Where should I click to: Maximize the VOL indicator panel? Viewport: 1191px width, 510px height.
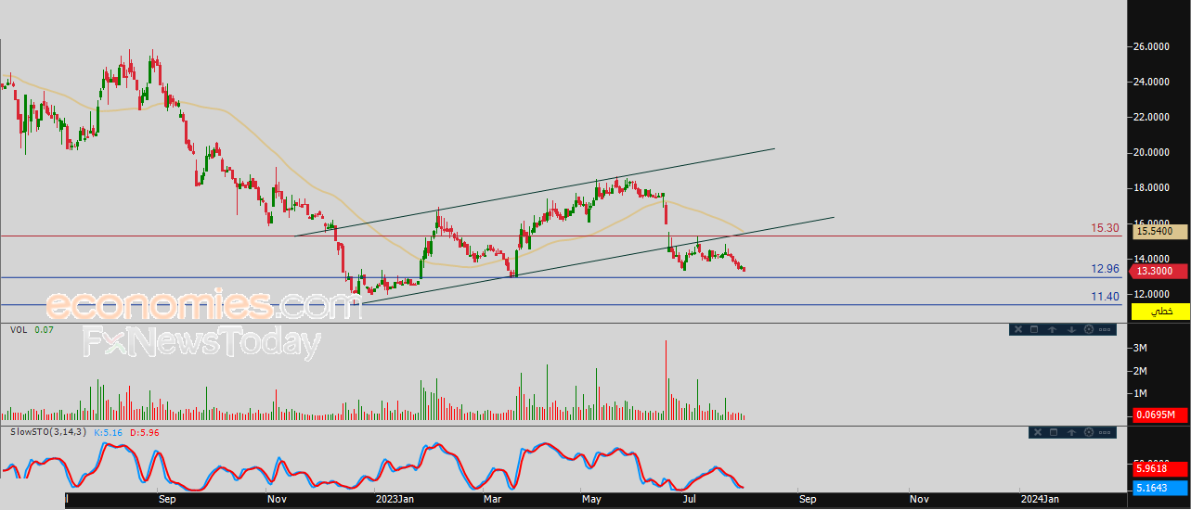point(1035,329)
